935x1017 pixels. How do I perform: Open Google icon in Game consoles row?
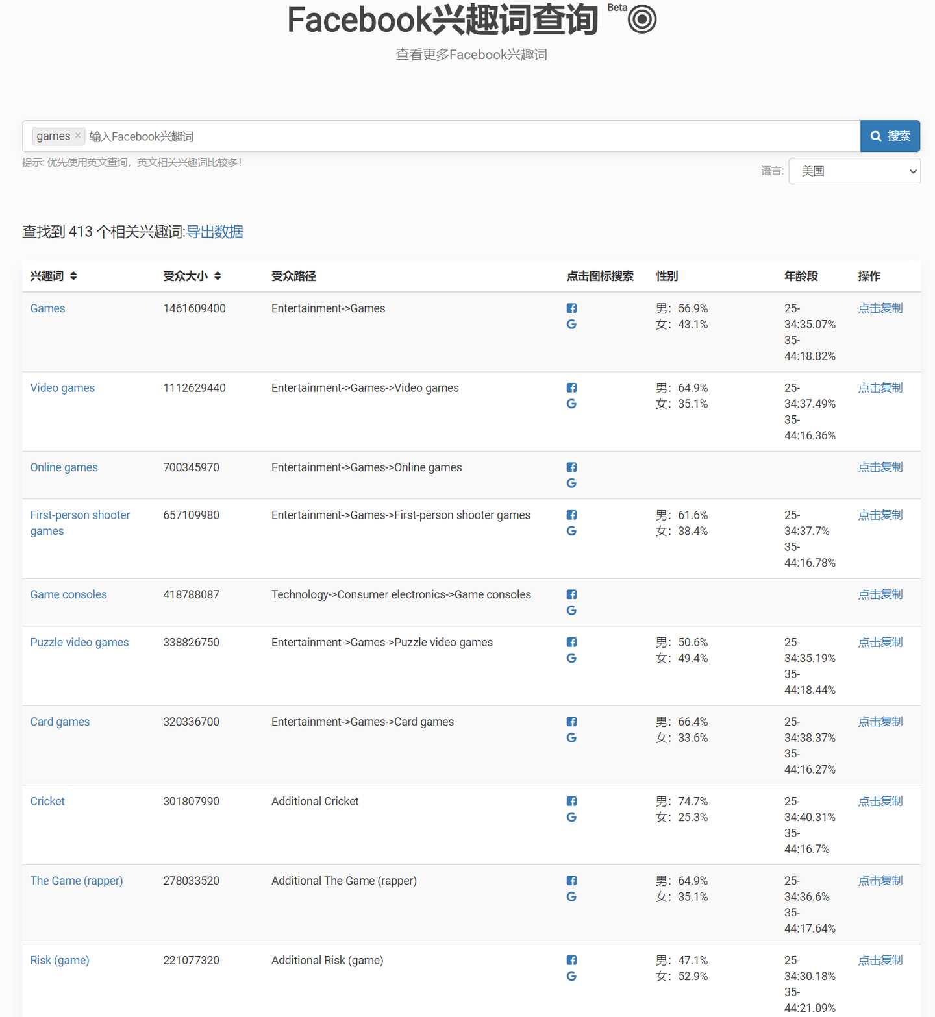point(571,611)
